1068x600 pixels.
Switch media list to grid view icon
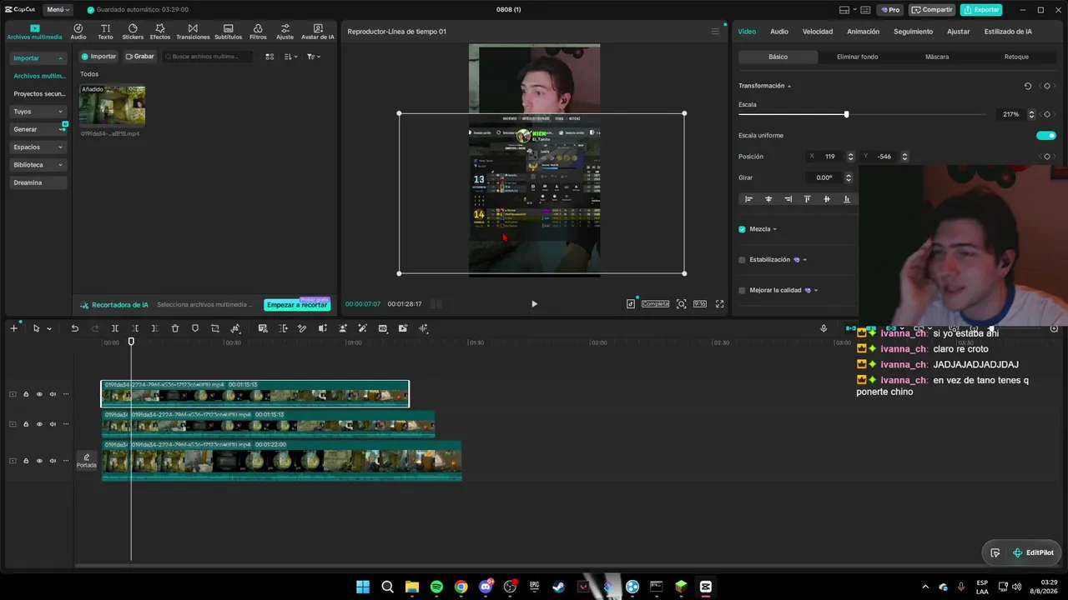(x=270, y=57)
